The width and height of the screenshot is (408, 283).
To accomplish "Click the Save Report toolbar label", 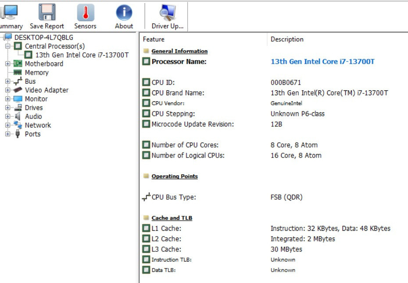I will coord(47,26).
